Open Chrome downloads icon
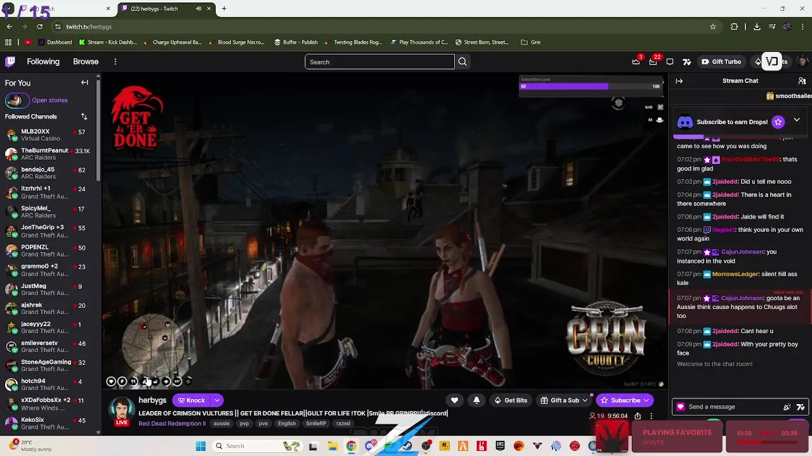Image resolution: width=812 pixels, height=456 pixels. 757,27
